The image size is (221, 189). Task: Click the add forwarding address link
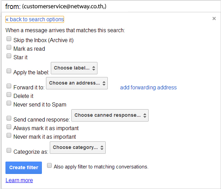(x=148, y=88)
